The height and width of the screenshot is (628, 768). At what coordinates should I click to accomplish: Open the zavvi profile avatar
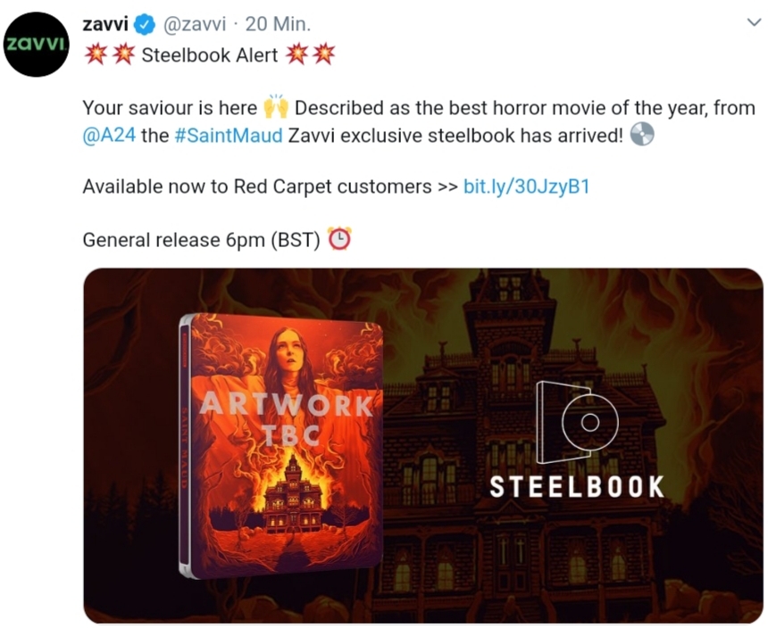[37, 45]
